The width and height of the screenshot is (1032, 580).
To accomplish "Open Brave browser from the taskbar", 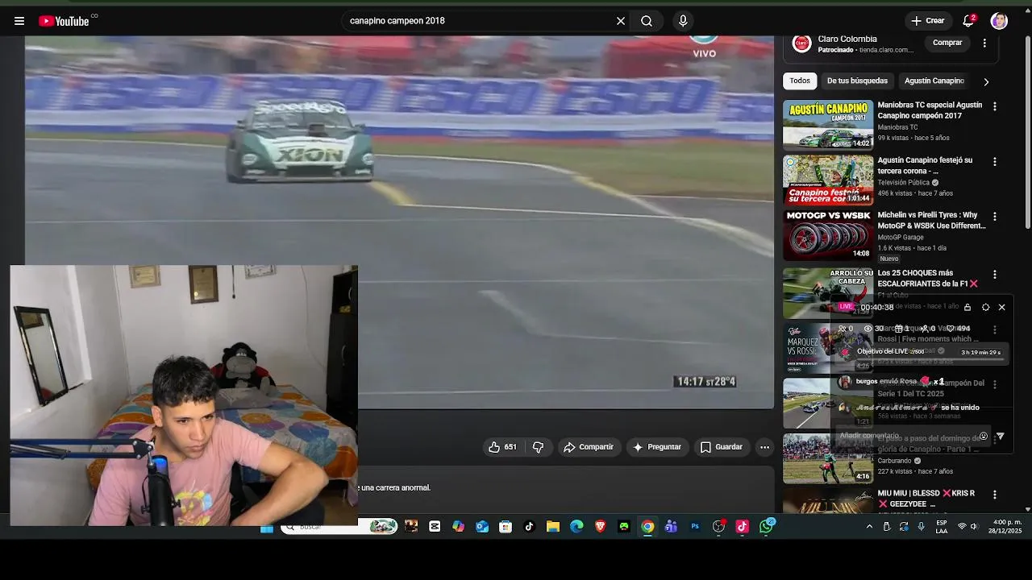I will (600, 527).
